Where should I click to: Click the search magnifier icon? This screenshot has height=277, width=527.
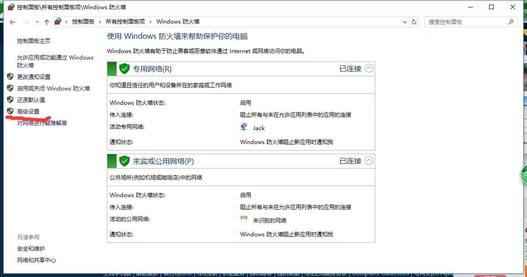point(511,22)
